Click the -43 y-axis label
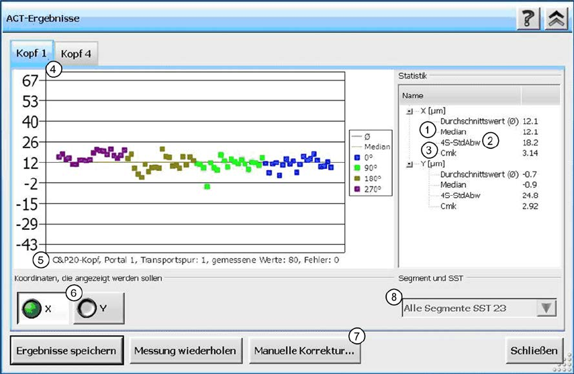This screenshot has width=574, height=374. (27, 245)
